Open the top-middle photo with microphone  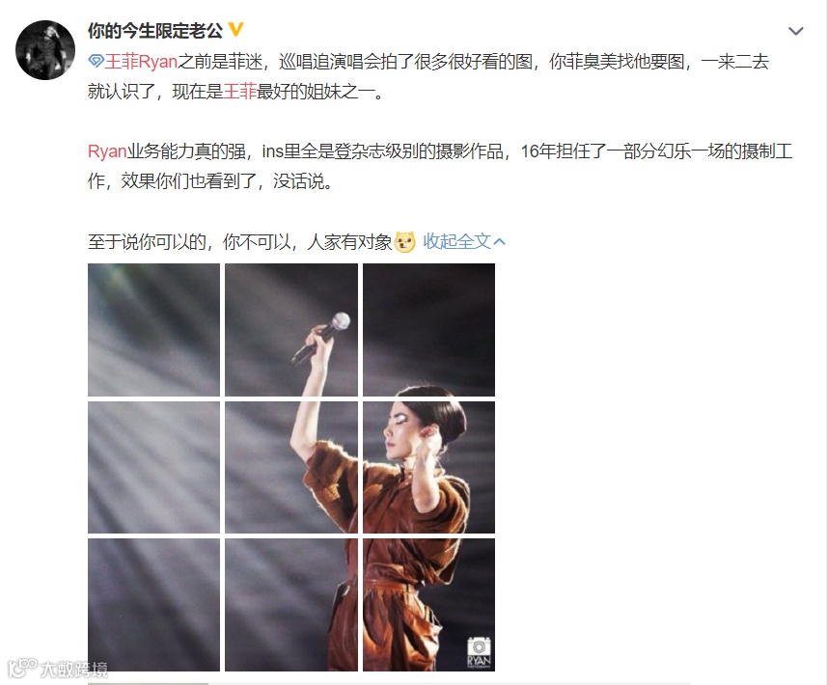pyautogui.click(x=291, y=330)
